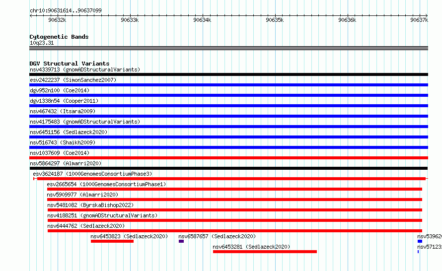Viewport: 442px width, 271px height.
Task: Click the red nsv1037609 variant bar
Action: [228, 158]
